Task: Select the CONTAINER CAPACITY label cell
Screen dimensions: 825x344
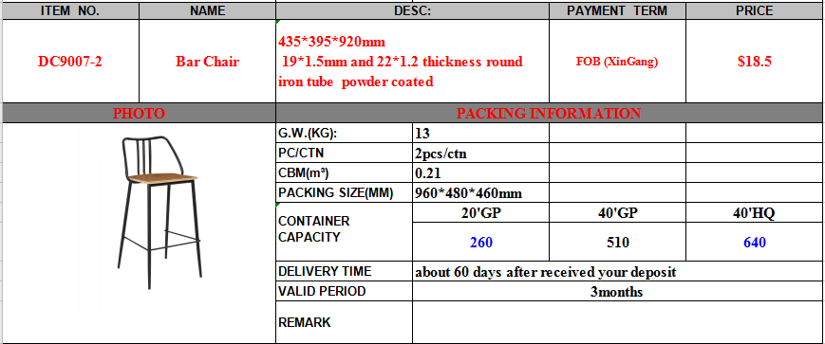Action: pos(344,231)
